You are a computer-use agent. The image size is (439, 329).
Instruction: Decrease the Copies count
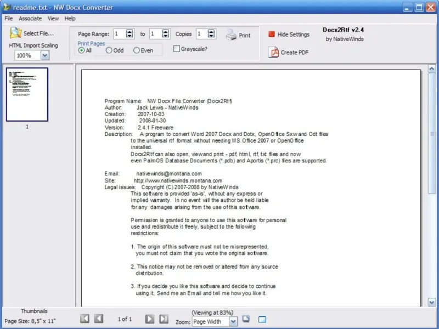point(211,36)
